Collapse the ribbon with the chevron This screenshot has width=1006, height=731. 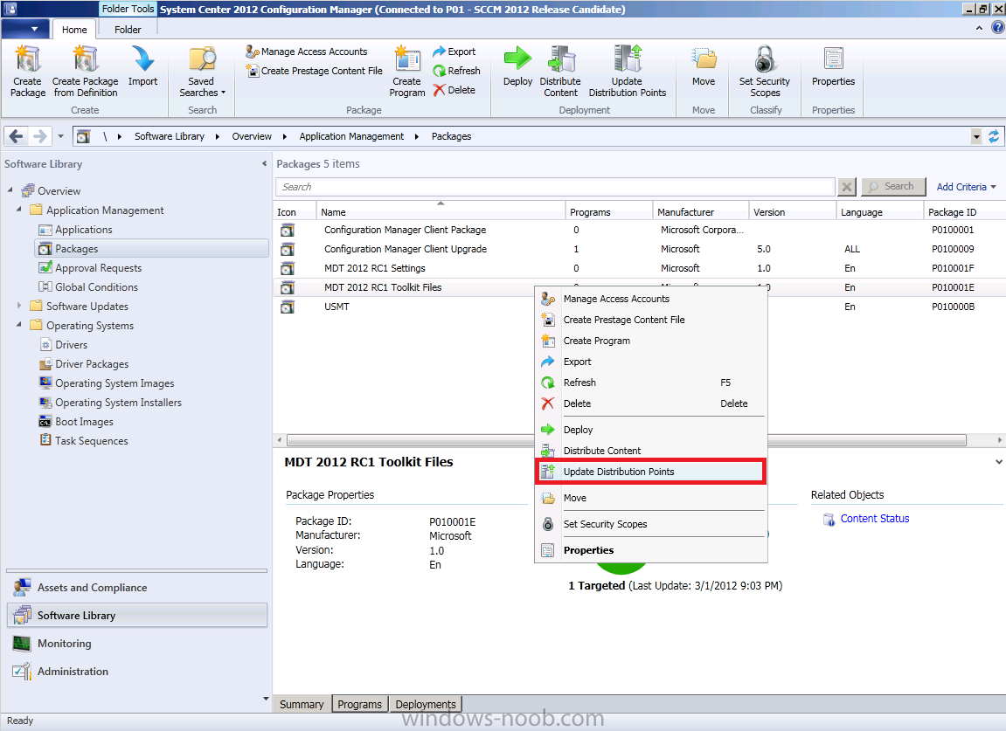coord(979,28)
